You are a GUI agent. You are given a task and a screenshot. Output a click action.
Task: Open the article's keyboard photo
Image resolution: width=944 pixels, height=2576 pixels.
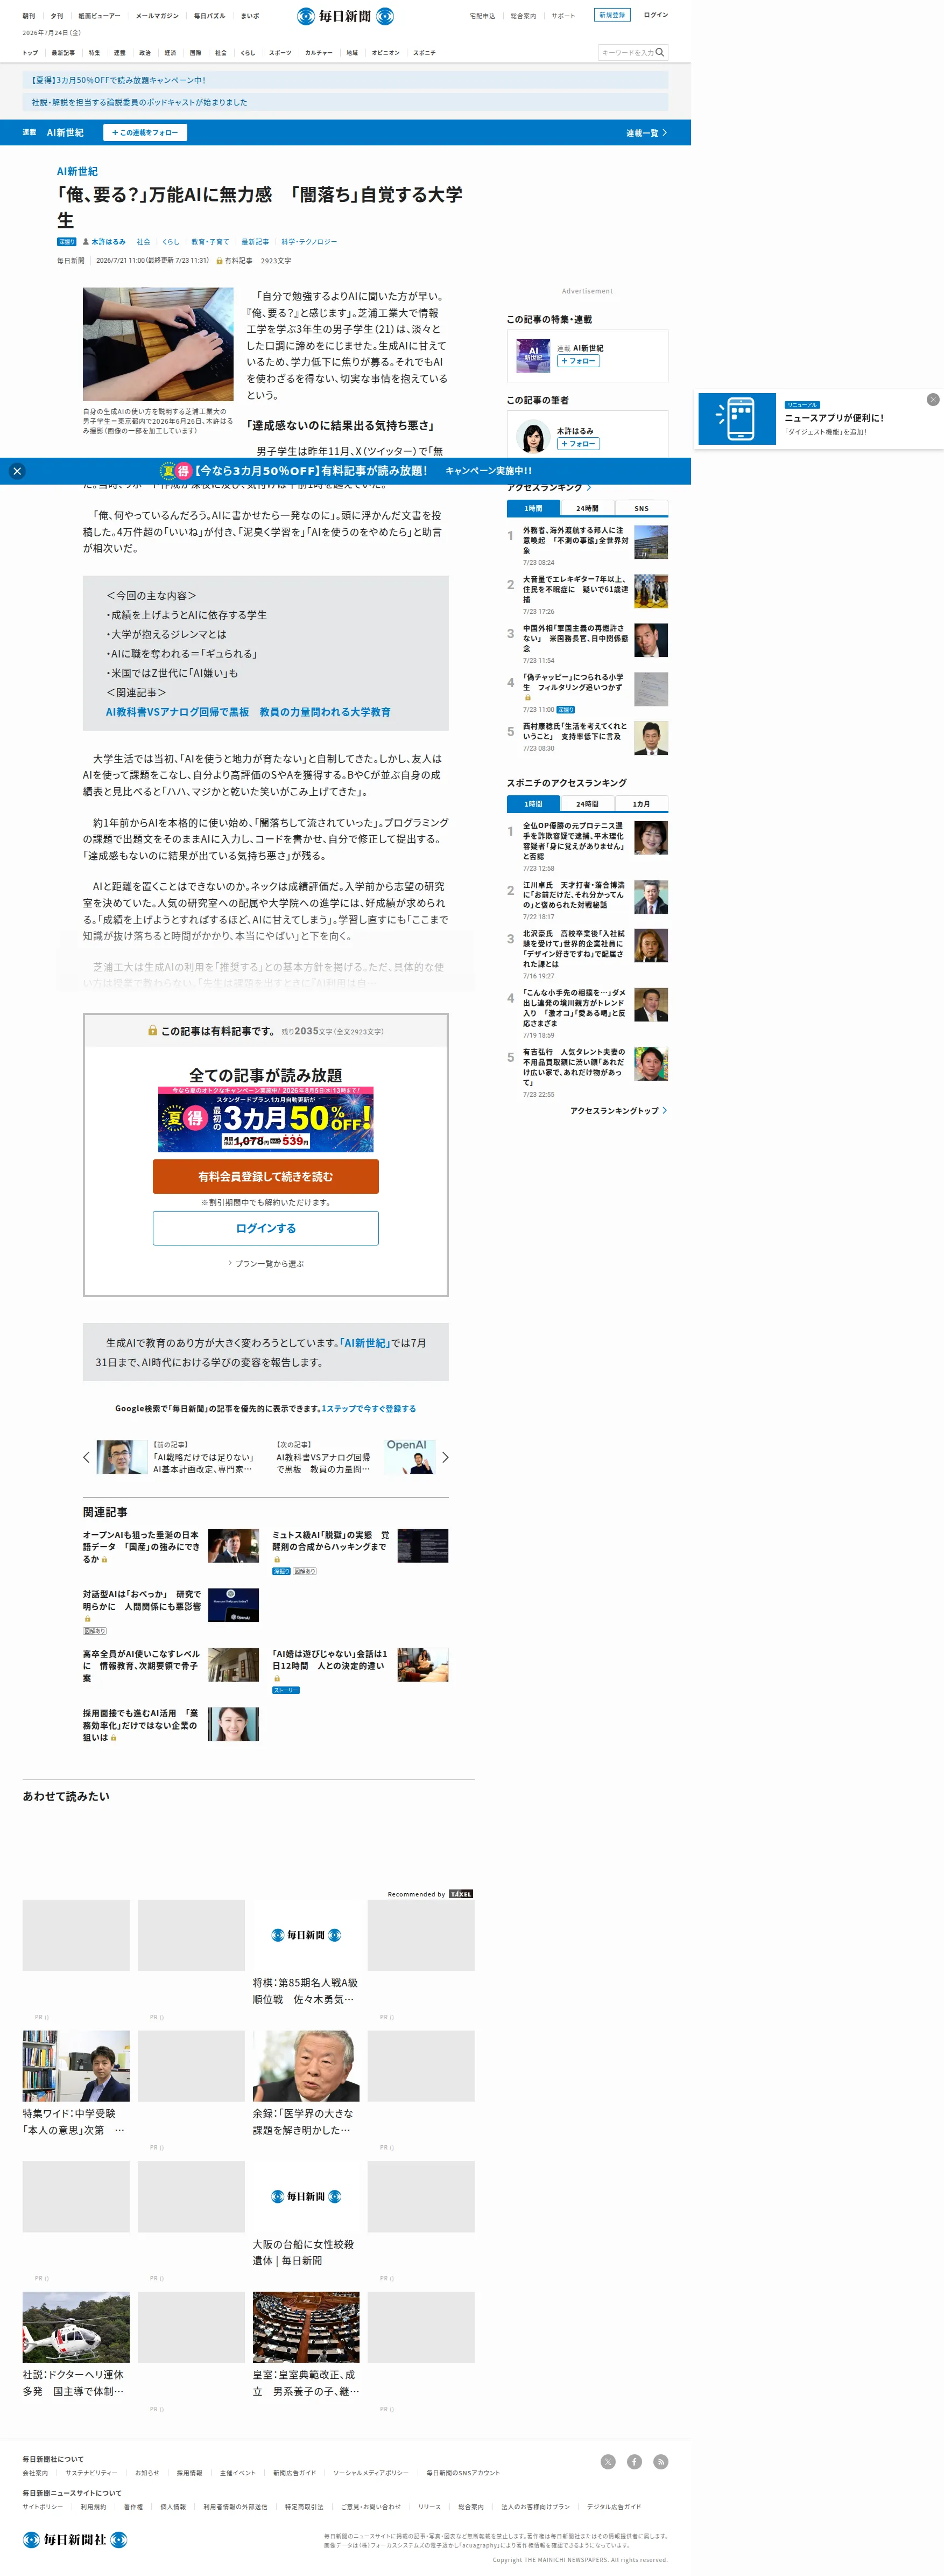tap(158, 344)
